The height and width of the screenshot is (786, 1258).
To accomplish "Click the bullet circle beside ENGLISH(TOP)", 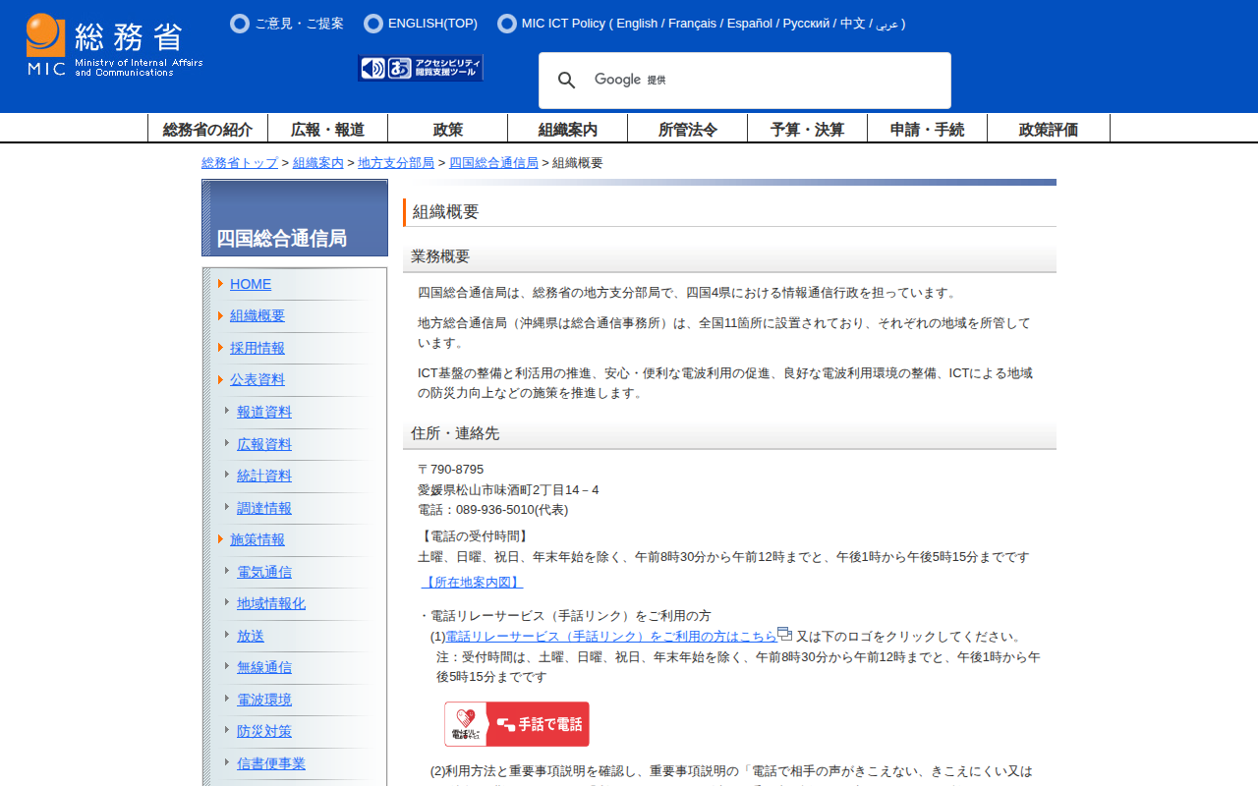I will click(x=373, y=24).
